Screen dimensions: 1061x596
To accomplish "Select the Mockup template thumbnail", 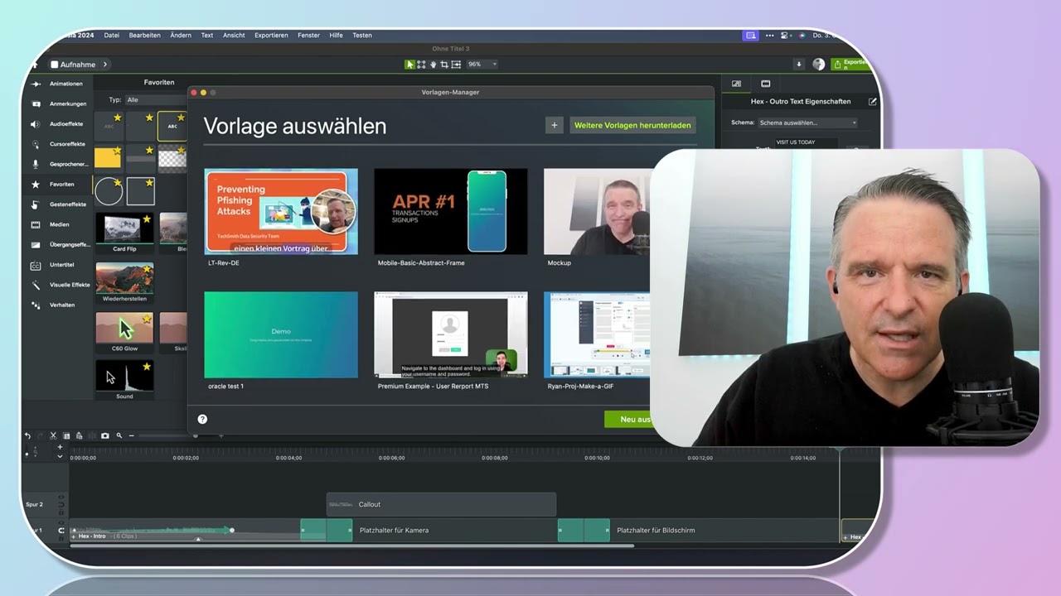I will [x=597, y=212].
